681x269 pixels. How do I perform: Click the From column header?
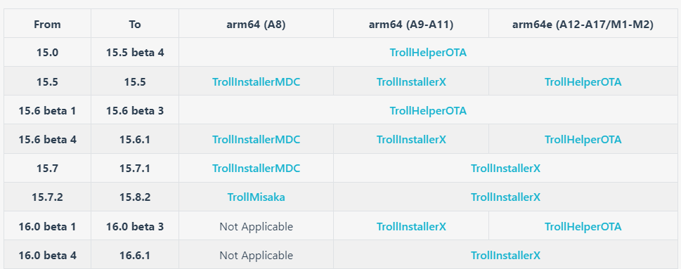pyautogui.click(x=47, y=25)
